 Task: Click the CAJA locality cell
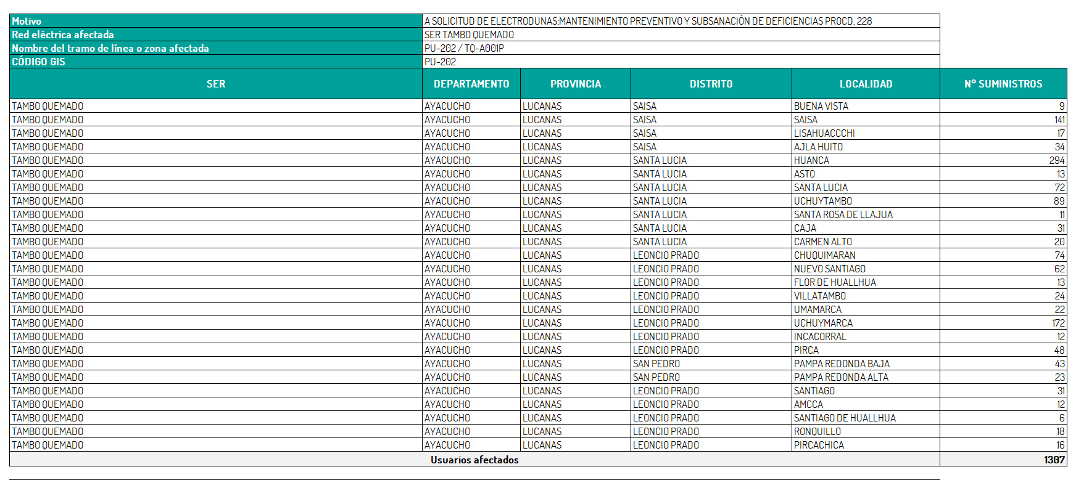(x=866, y=228)
